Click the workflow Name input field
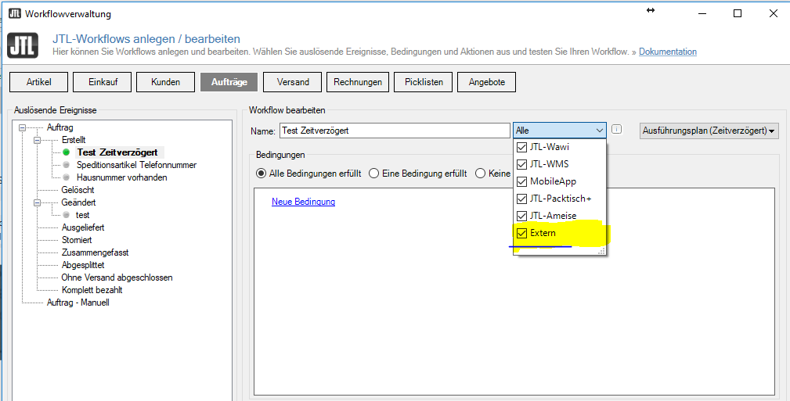Screen dimensions: 790x401 (x=395, y=131)
